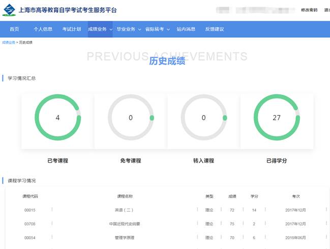
Task: Select the 英语（二）course row
Action: (125, 210)
